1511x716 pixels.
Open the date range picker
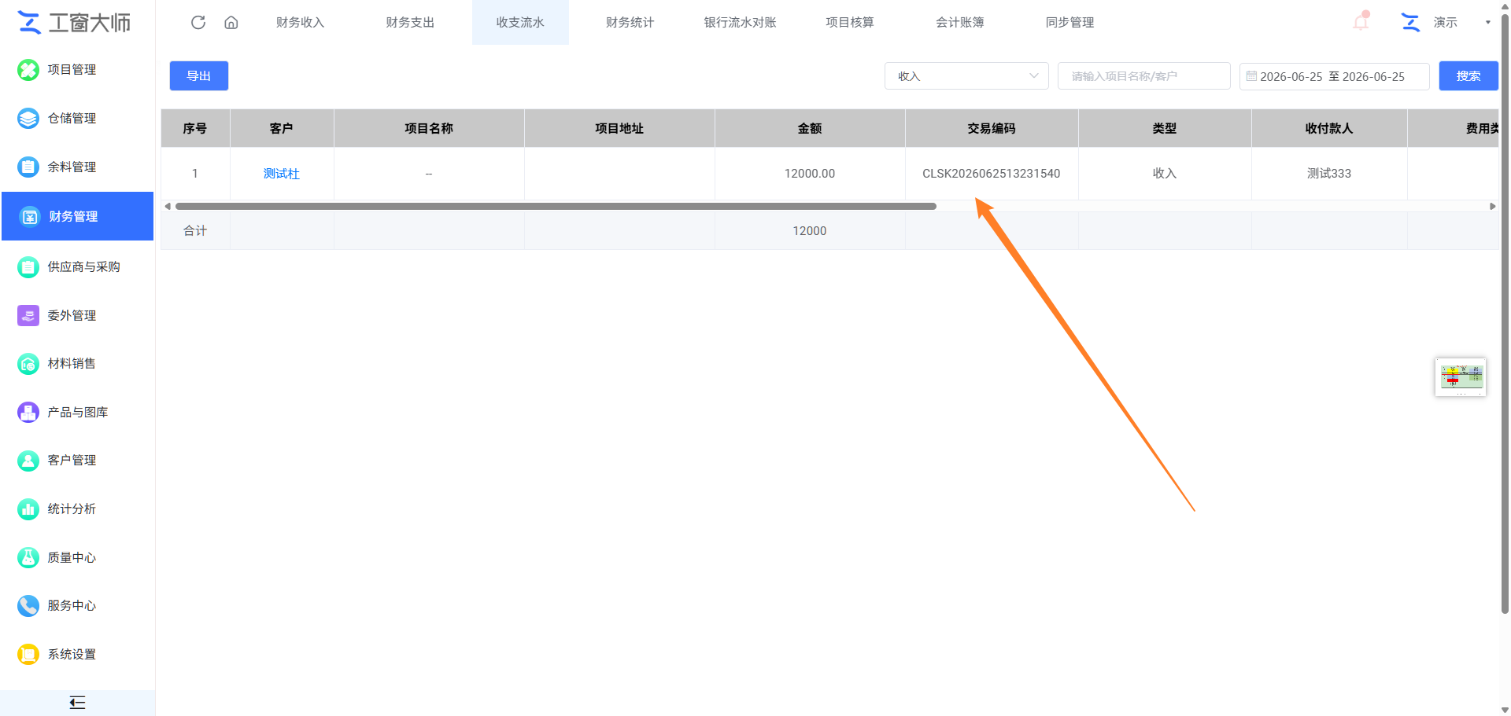click(x=1334, y=76)
